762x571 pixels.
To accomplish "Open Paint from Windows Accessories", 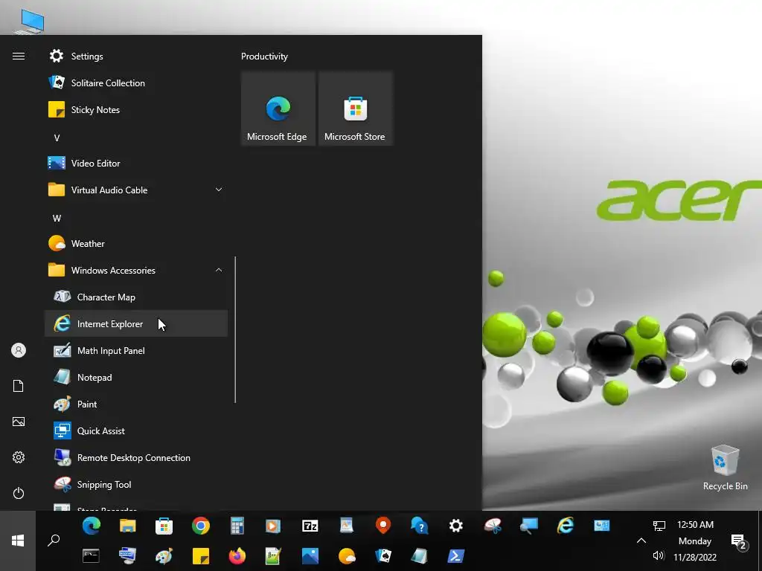I will point(136,404).
